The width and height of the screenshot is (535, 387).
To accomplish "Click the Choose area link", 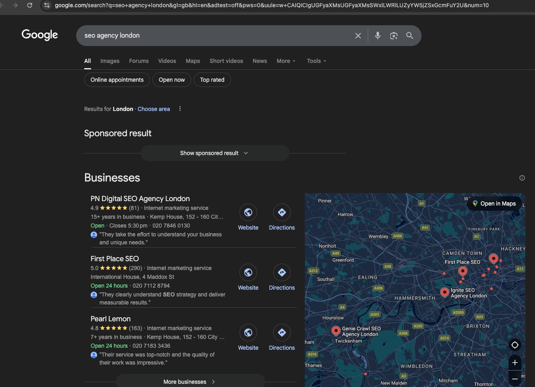I will 154,109.
